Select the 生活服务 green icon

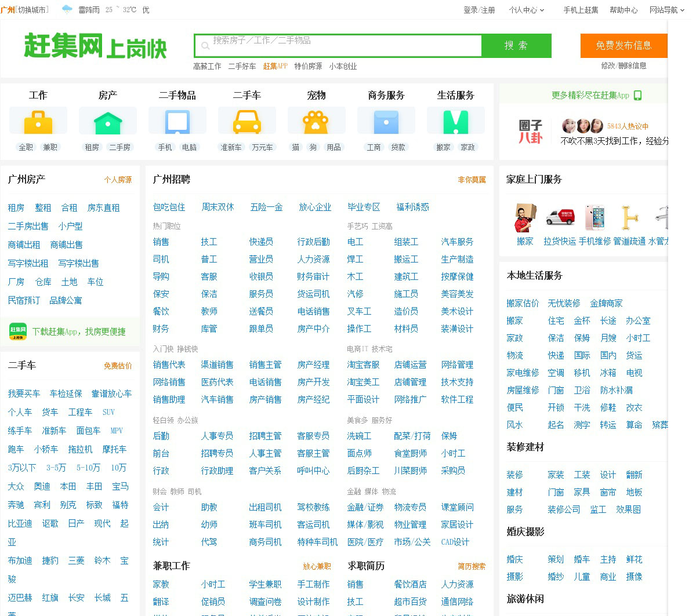[456, 121]
